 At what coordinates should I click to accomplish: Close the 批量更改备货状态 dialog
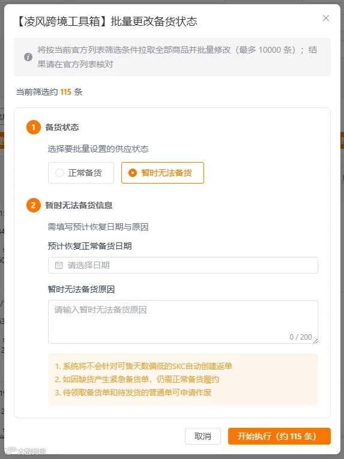pos(326,18)
